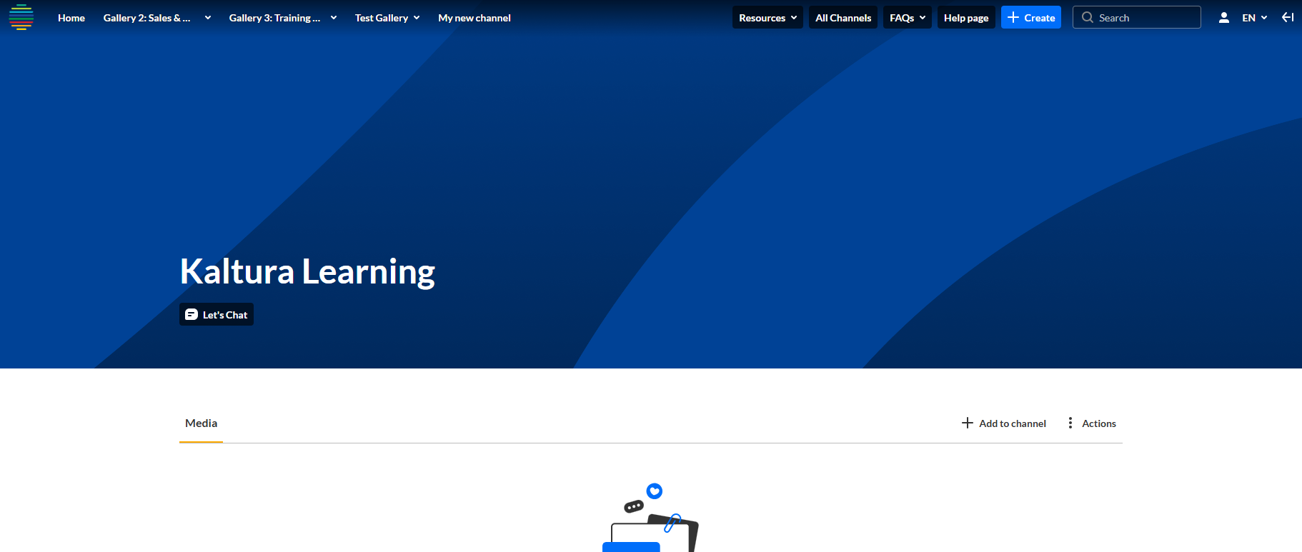
Task: Open the Gallery 3: Training ... menu item
Action: [x=274, y=18]
